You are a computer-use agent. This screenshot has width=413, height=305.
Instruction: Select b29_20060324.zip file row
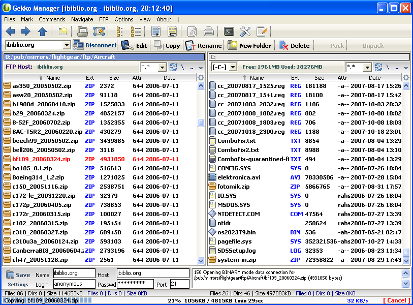(x=100, y=113)
